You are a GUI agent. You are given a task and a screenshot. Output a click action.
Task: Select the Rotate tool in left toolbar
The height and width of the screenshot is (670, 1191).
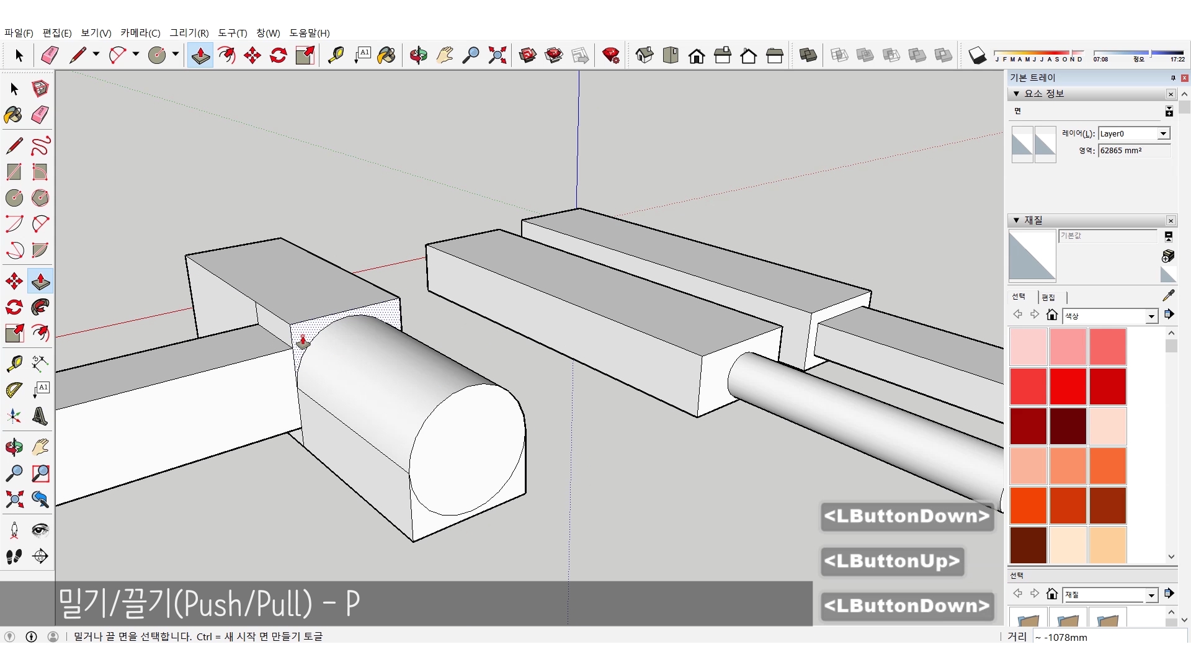tap(14, 307)
